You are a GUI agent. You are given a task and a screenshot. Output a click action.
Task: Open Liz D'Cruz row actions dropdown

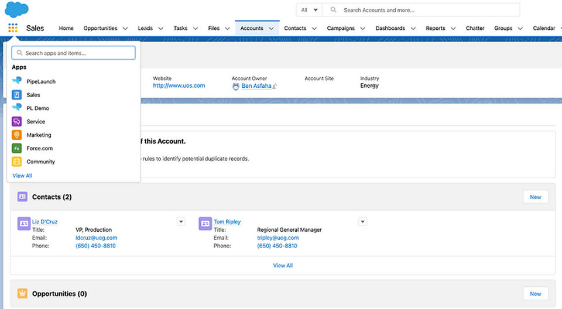click(181, 222)
